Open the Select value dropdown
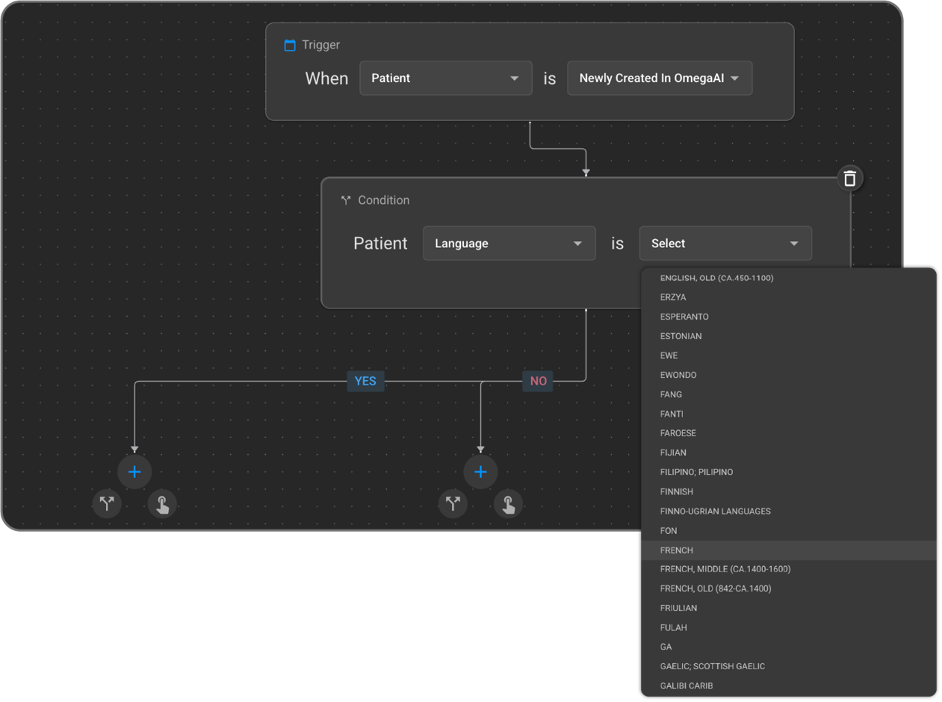Viewport: 942px width, 702px height. (x=725, y=244)
